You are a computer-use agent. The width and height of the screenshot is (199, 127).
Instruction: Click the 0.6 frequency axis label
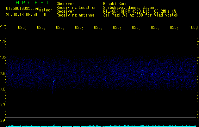click(3, 121)
